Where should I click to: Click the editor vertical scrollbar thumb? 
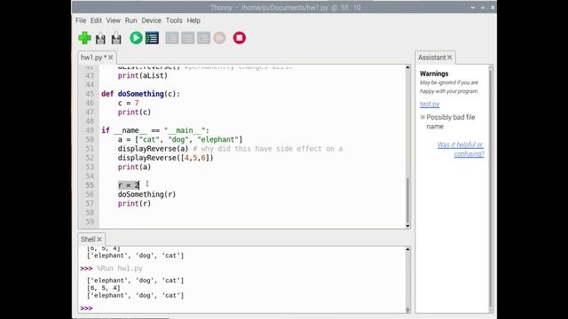[407, 200]
